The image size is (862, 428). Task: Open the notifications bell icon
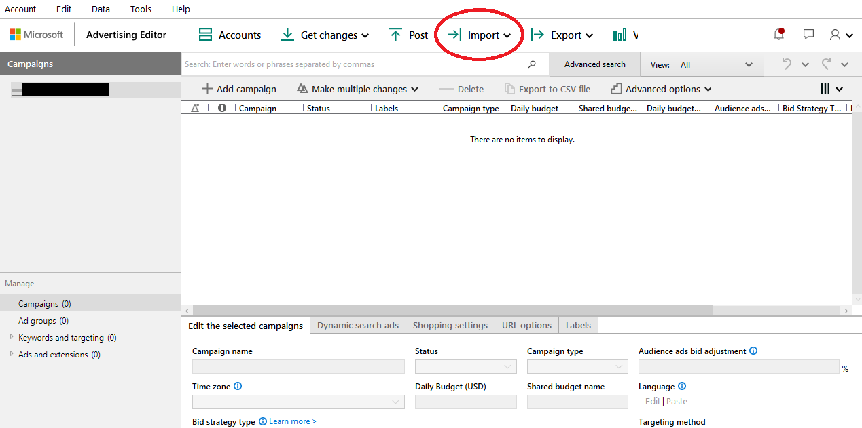pyautogui.click(x=779, y=34)
